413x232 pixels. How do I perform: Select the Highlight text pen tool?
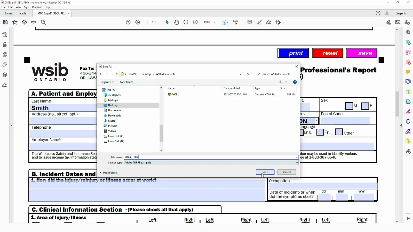coord(259,22)
